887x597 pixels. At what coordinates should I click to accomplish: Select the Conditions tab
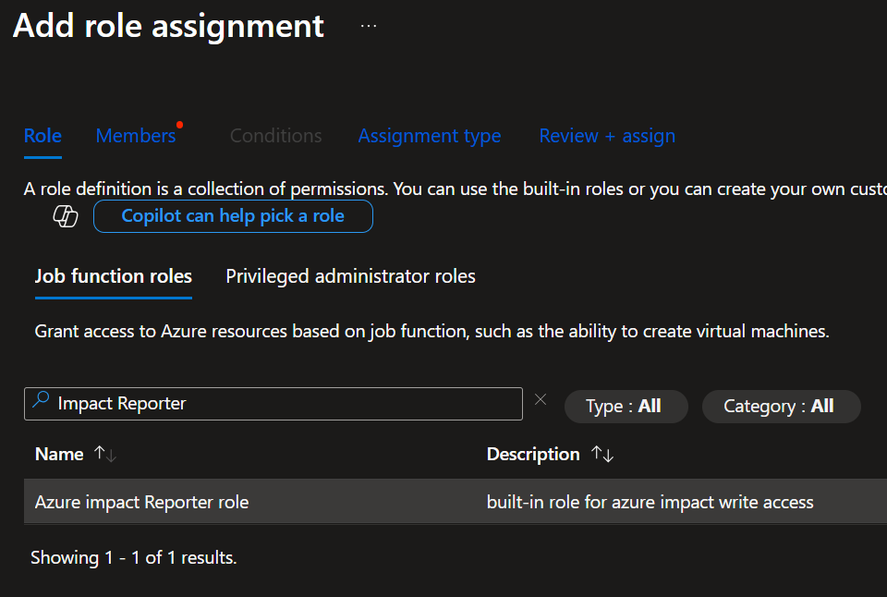coord(275,136)
